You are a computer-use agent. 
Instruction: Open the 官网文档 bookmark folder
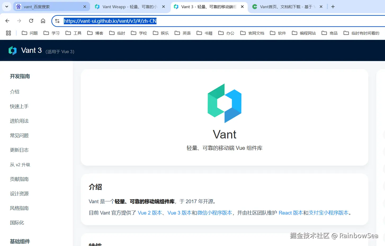click(252, 33)
